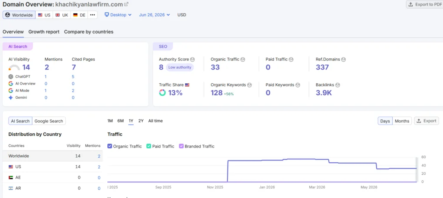Switch to Compare by countries tab
Screen dimensions: 443x198
[x=89, y=32]
